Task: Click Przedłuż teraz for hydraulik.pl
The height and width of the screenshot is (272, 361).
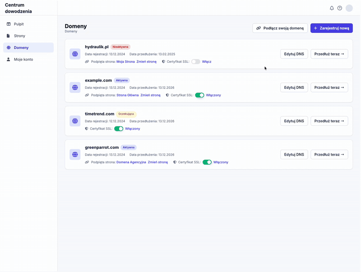Action: click(x=329, y=54)
